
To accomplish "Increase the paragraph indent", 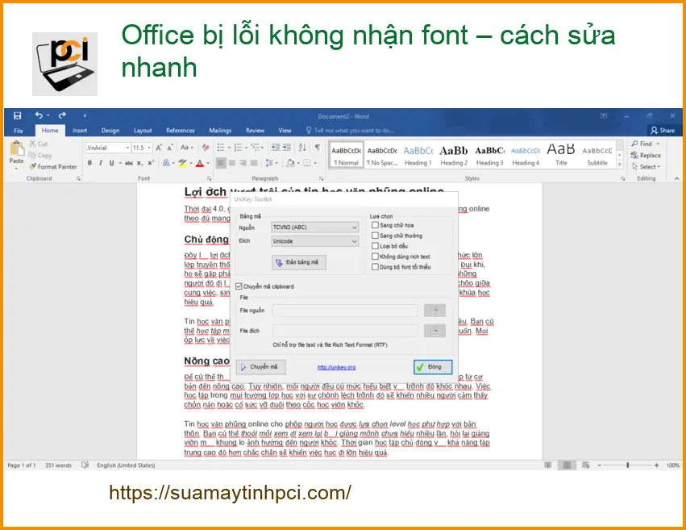I will click(286, 148).
